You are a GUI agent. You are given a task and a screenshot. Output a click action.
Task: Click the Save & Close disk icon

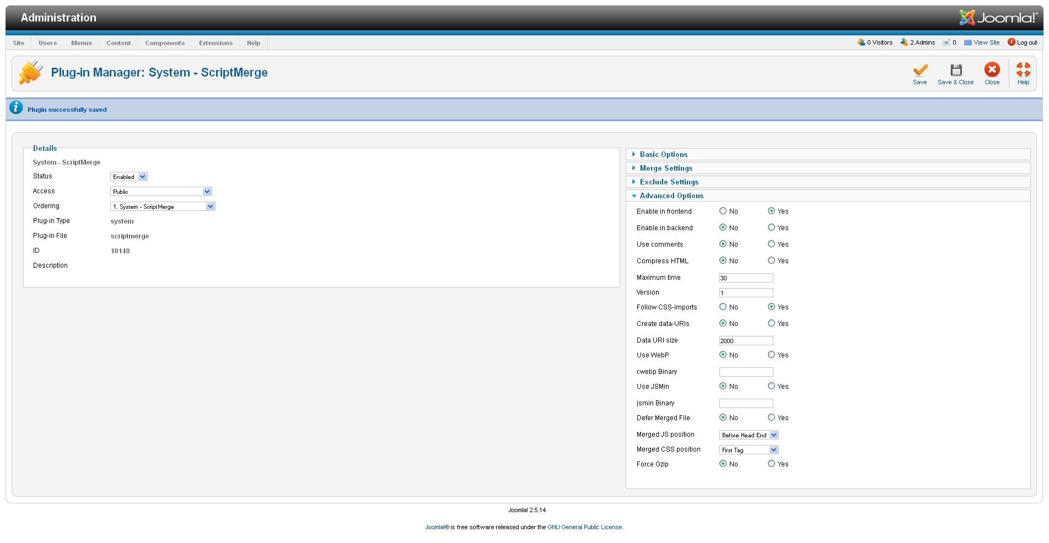coord(955,70)
